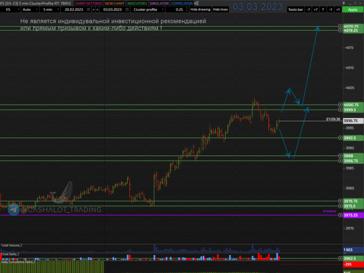The image size is (364, 273).
Task: Remove the 4019.25 level line
Action: click(x=340, y=30)
